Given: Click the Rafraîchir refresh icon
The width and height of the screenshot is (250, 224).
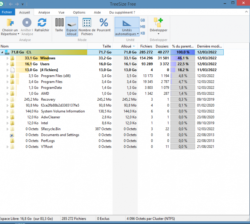Looking at the screenshot, I should tap(42, 23).
